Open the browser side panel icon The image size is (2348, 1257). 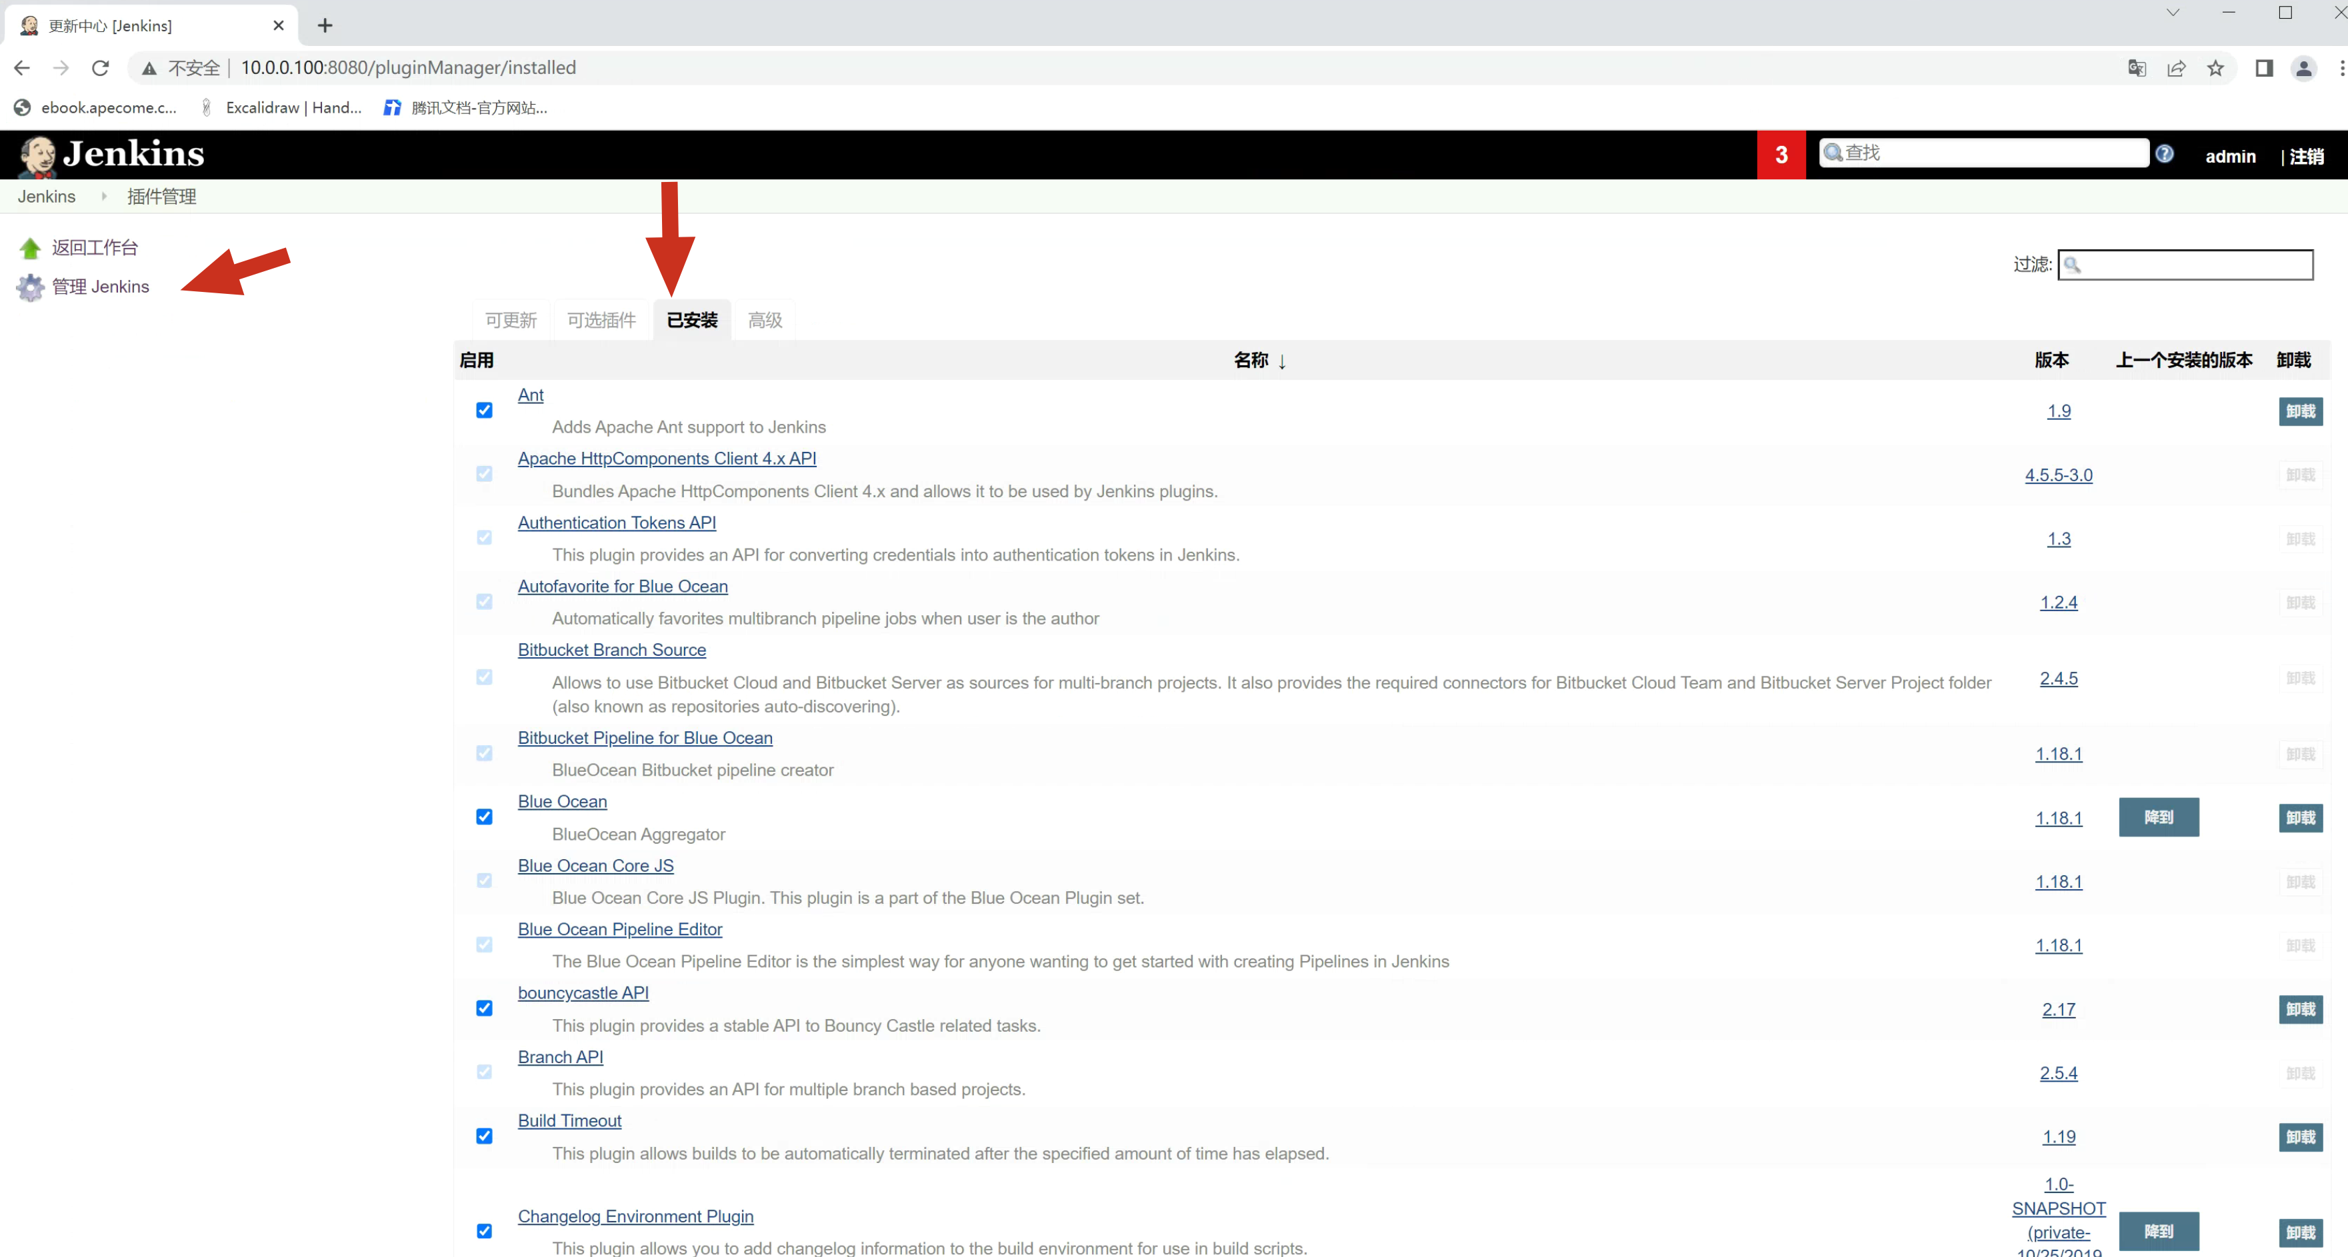[x=2264, y=69]
